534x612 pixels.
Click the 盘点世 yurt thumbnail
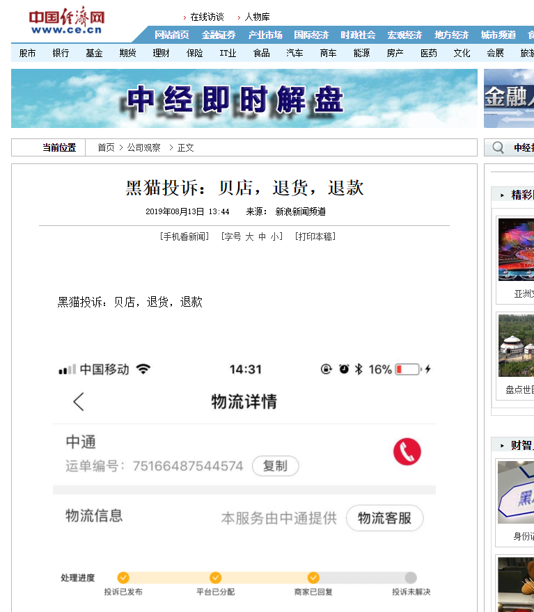(516, 346)
